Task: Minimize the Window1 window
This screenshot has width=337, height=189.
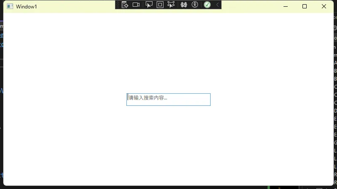Action: click(285, 6)
